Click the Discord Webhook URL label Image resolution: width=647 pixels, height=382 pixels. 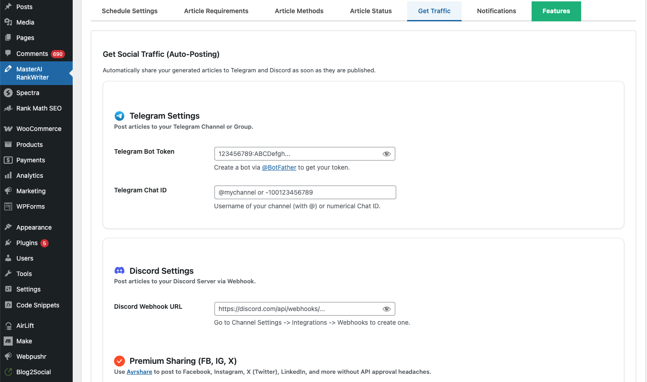(148, 307)
